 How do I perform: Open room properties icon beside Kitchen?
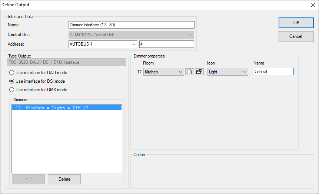(199, 72)
